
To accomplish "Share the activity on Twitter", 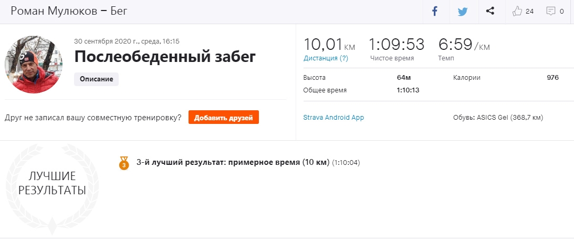I will 462,11.
